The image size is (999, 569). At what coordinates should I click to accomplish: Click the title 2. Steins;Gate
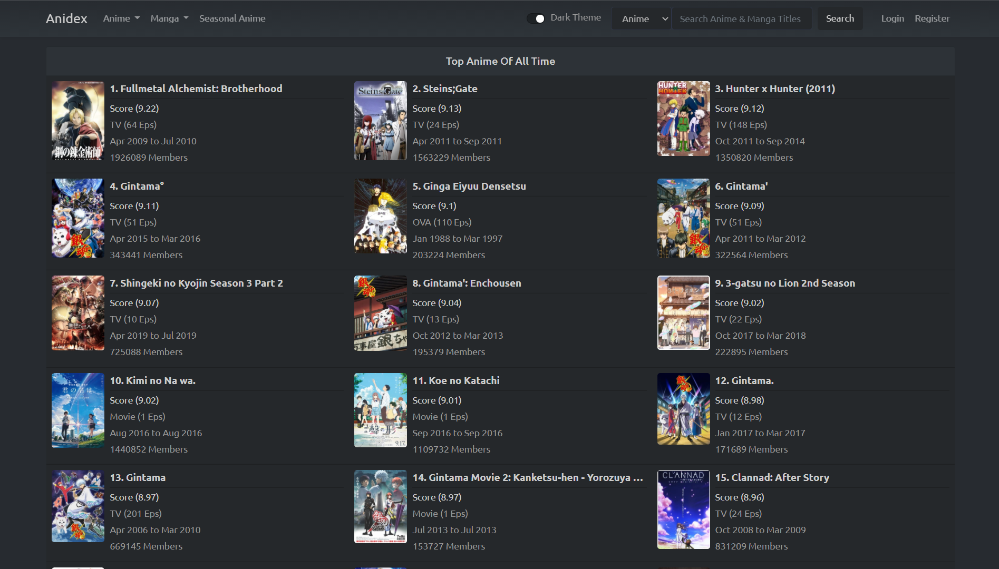(445, 89)
